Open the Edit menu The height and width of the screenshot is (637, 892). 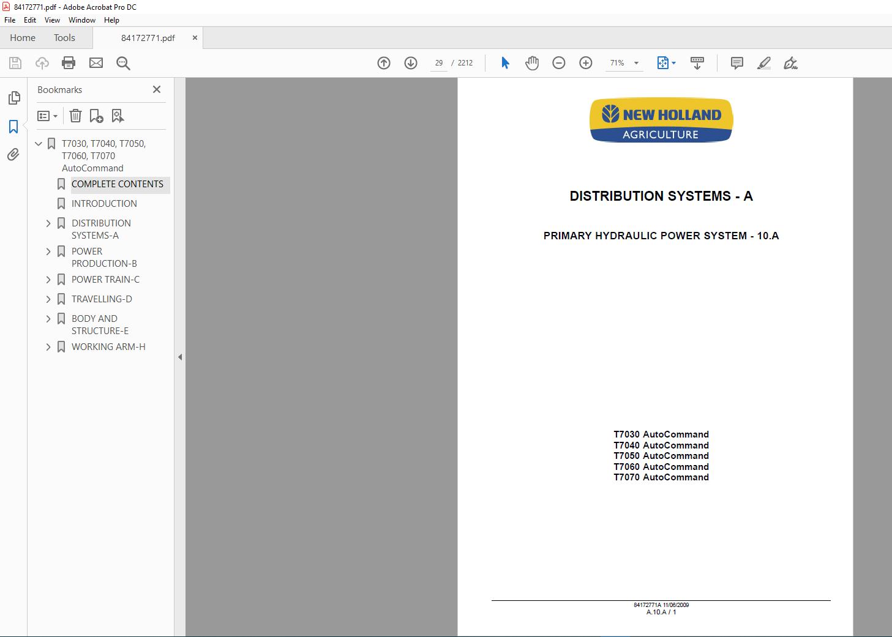[30, 20]
